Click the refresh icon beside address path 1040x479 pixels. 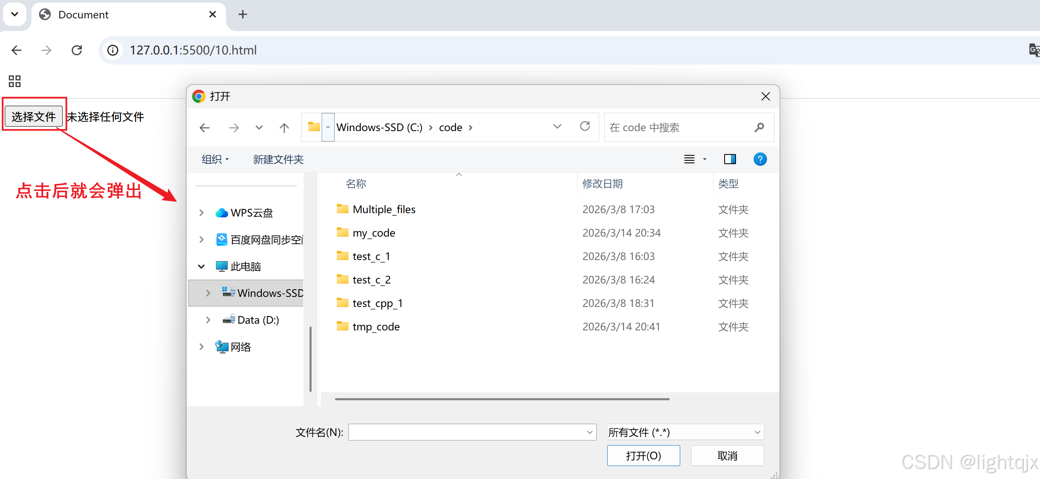(585, 126)
